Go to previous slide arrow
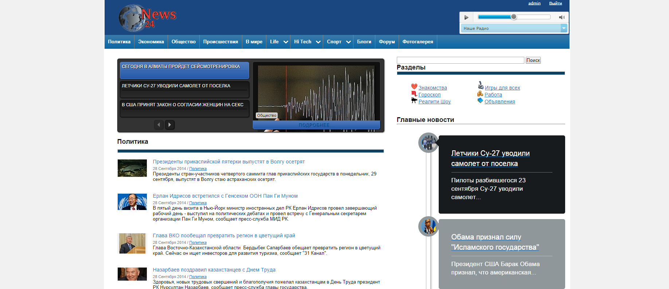Screen dimensions: 669x289 click(159, 124)
